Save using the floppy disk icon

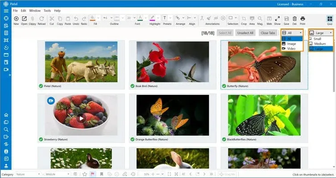(286, 19)
